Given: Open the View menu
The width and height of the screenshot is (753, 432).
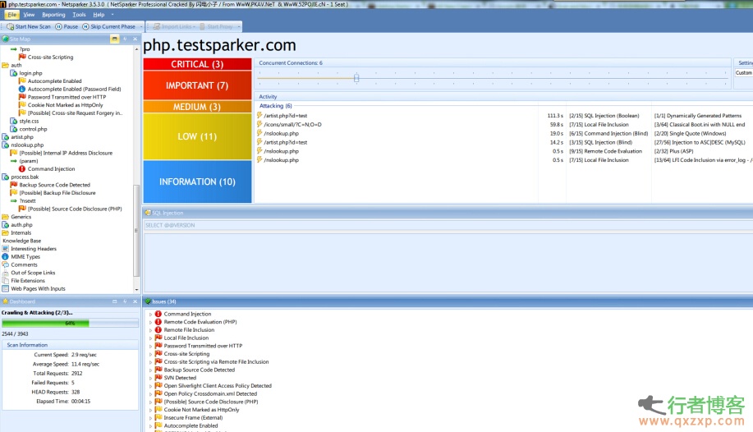Looking at the screenshot, I should (x=29, y=15).
